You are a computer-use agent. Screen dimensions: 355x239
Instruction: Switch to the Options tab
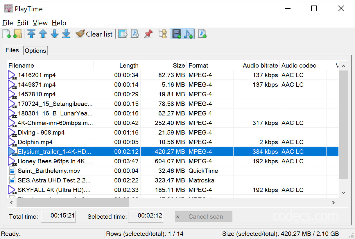pos(35,51)
